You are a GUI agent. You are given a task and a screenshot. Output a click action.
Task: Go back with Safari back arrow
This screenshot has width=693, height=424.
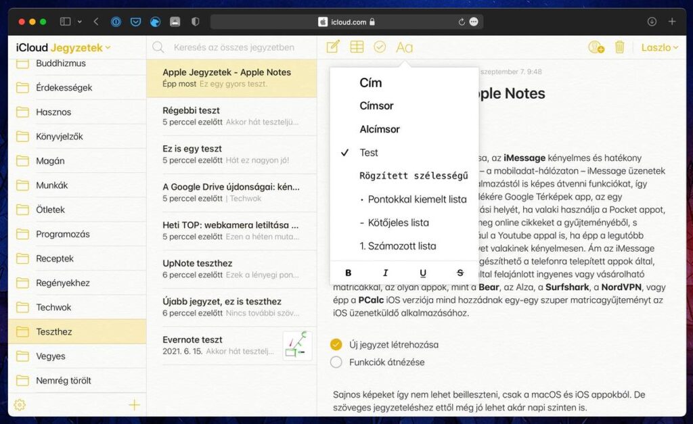96,22
